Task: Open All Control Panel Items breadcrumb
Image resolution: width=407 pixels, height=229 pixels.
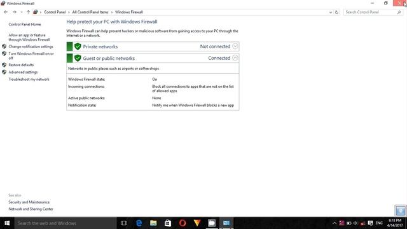Action: (90, 12)
